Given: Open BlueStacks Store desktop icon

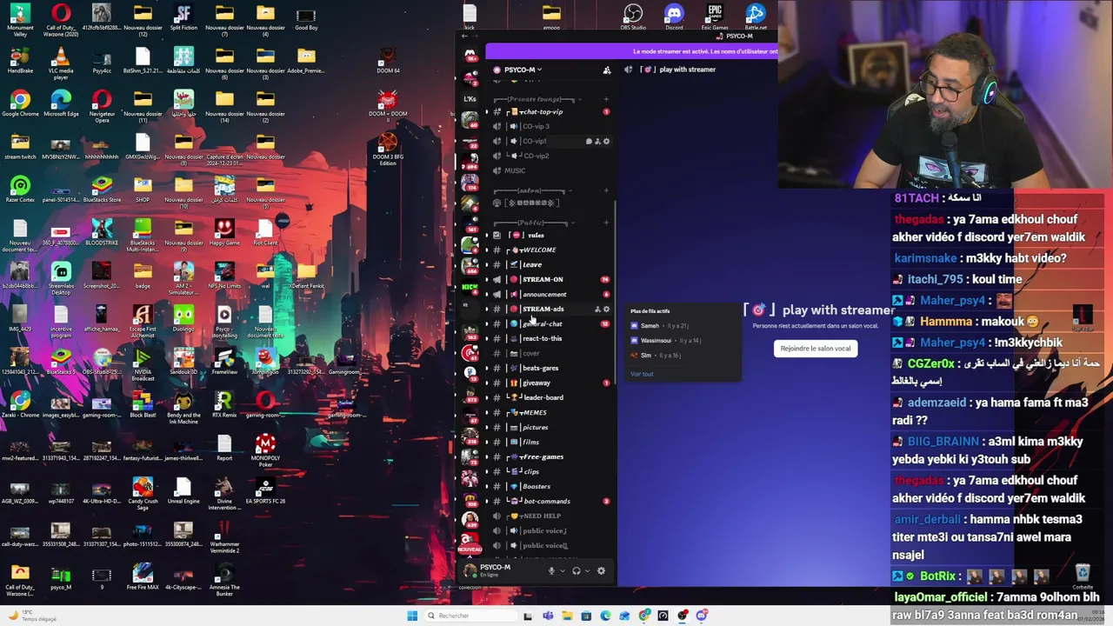Looking at the screenshot, I should (x=102, y=190).
